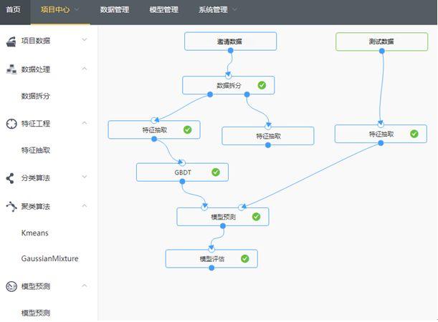Collapse the 特征工程 section chevron
The height and width of the screenshot is (322, 438).
click(85, 122)
